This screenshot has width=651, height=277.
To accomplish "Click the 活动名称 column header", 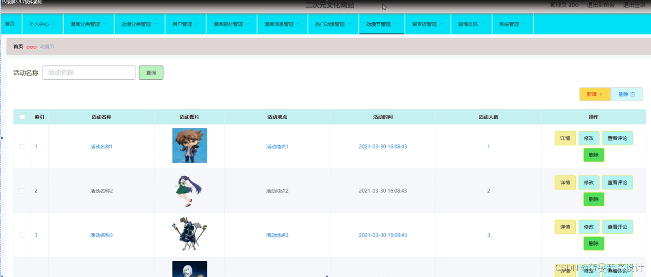I will 102,117.
